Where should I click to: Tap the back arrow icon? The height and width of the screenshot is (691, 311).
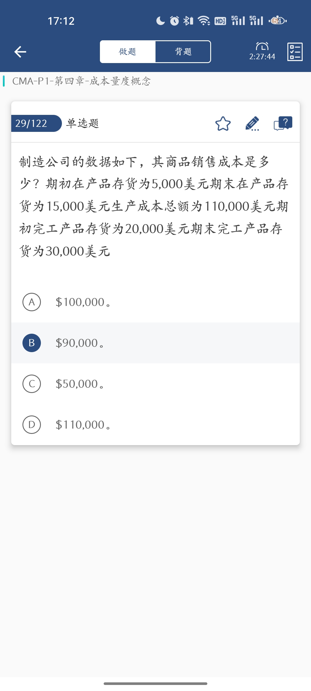(20, 52)
